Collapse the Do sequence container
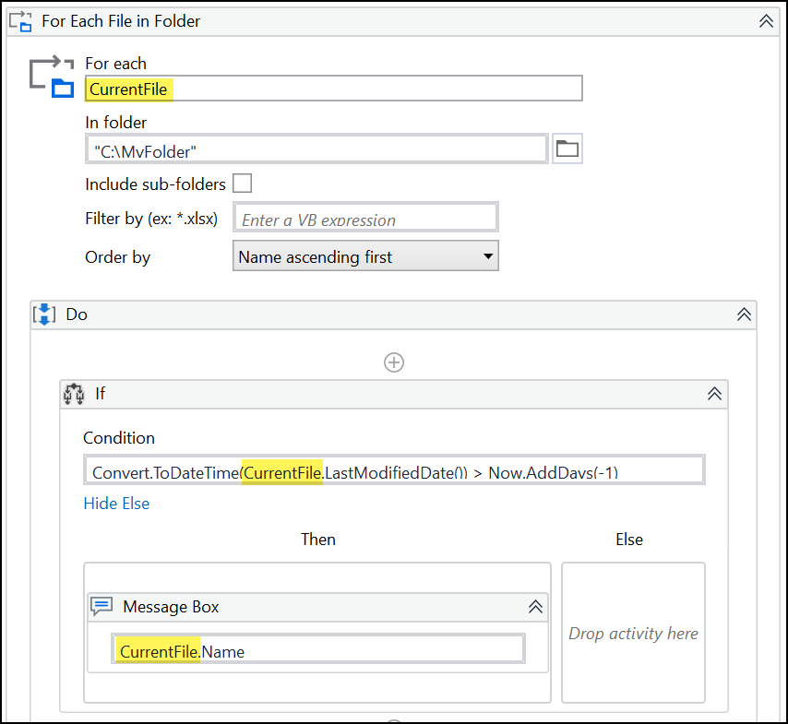 tap(744, 315)
